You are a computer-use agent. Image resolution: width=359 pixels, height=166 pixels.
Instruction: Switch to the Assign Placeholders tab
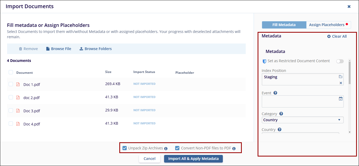click(x=328, y=25)
